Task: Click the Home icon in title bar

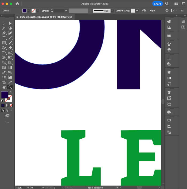Action: pyautogui.click(x=17, y=4)
